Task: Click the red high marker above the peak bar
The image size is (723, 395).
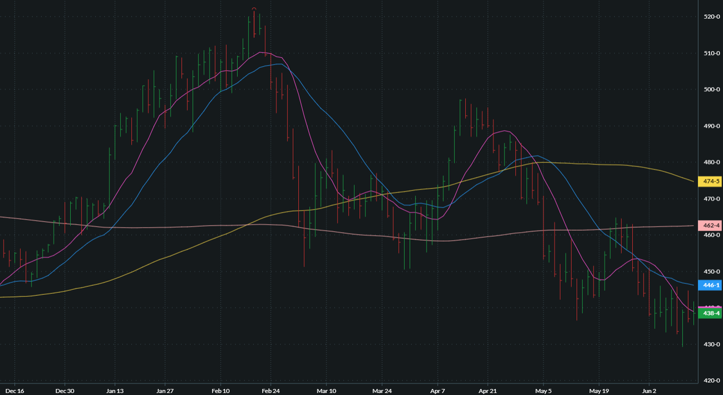Action: point(254,9)
